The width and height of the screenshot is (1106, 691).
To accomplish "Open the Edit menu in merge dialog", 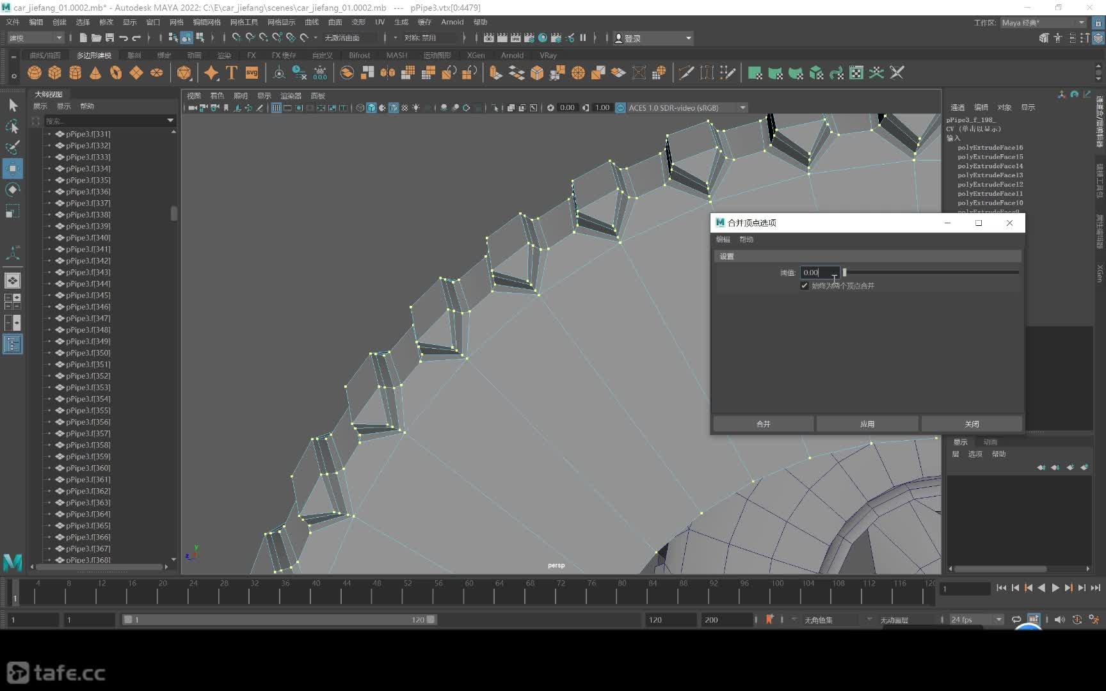I will click(x=723, y=239).
